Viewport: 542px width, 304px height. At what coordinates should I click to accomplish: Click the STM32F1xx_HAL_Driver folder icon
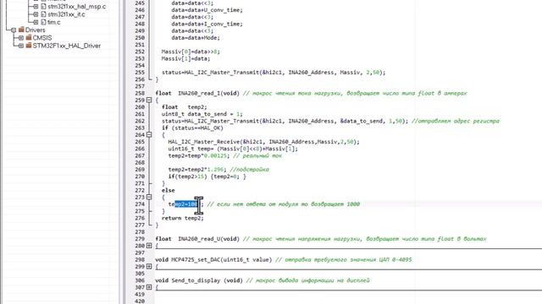[29, 46]
